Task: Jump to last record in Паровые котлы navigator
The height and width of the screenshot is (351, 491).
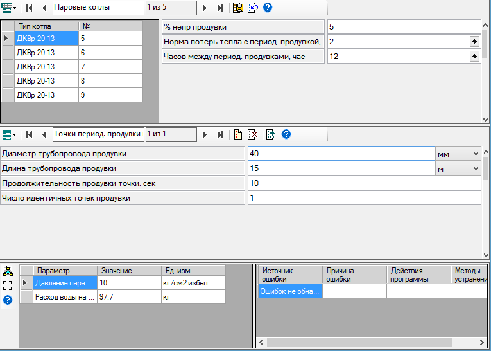Action: click(x=220, y=8)
